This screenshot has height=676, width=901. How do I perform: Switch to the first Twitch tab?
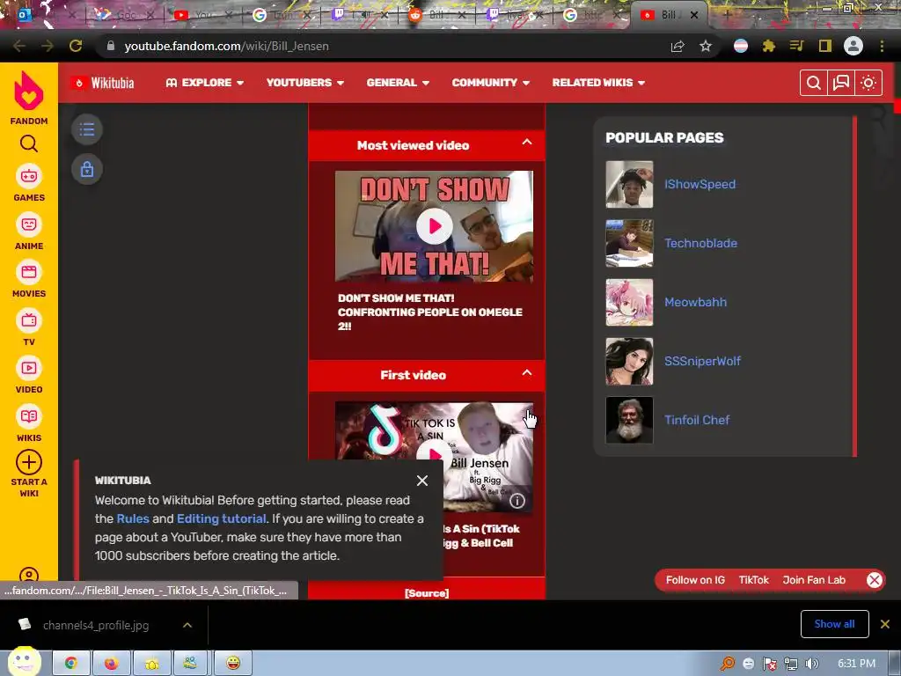click(360, 15)
